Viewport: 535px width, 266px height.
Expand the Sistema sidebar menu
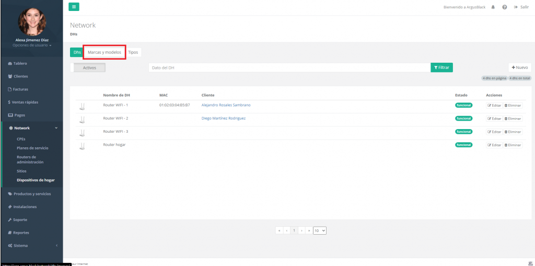point(31,246)
